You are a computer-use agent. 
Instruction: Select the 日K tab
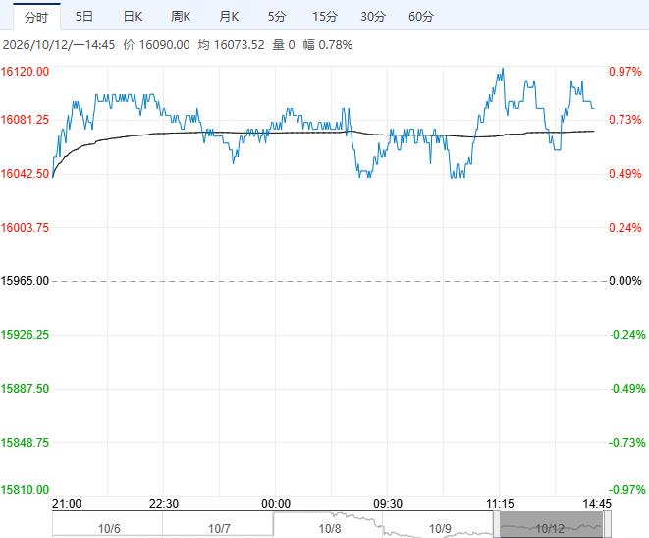click(133, 17)
